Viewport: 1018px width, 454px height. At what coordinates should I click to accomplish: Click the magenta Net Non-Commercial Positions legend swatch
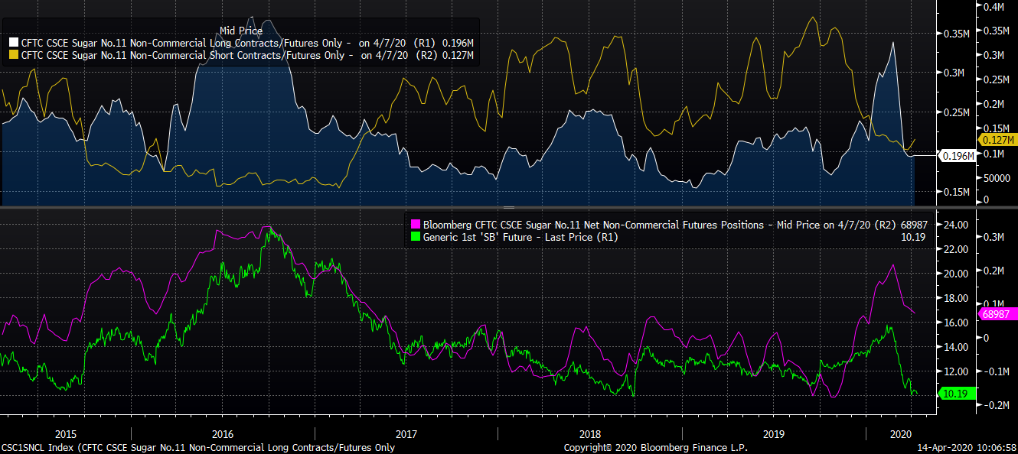click(x=416, y=225)
